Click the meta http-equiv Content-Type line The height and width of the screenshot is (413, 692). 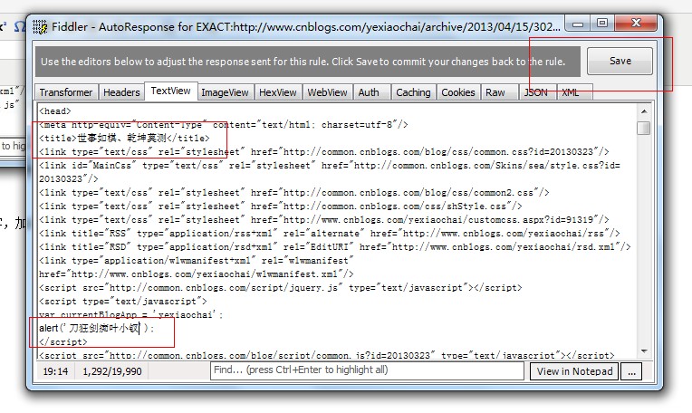(224, 125)
